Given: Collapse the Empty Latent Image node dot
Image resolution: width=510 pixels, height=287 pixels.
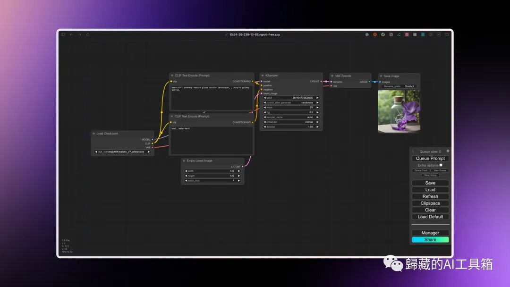Looking at the screenshot, I should click(184, 160).
